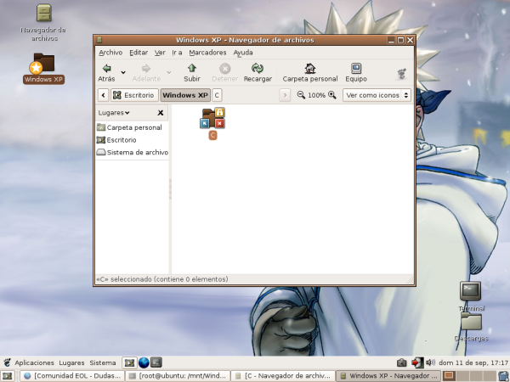Screen dimensions: 510x382
Task: Click the volume speaker icon
Action: (430, 362)
